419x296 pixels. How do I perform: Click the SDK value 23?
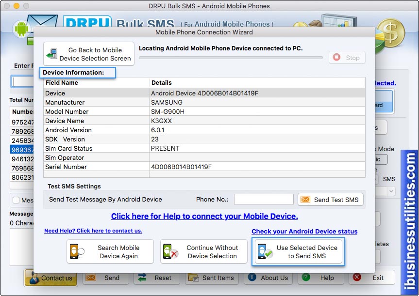[x=155, y=139]
